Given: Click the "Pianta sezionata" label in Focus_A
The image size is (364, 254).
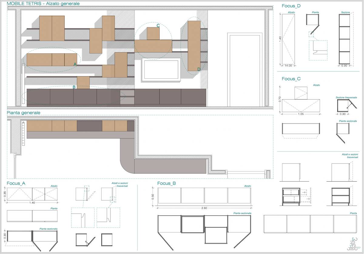Looking at the screenshot, I should (x=48, y=229).
